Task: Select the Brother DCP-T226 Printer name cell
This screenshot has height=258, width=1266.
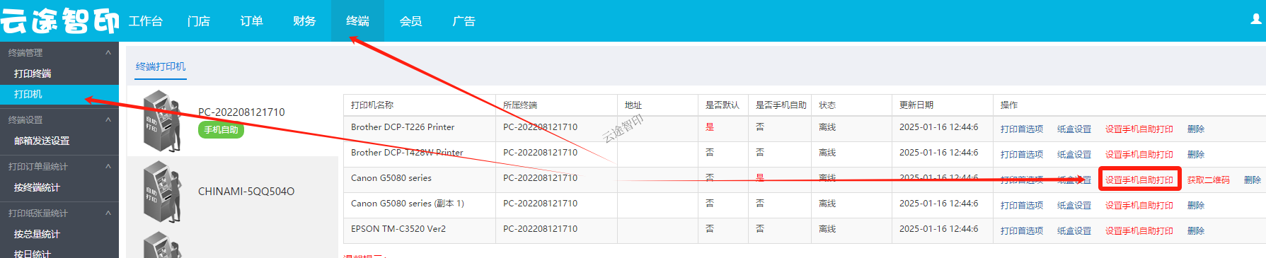Action: pos(403,127)
